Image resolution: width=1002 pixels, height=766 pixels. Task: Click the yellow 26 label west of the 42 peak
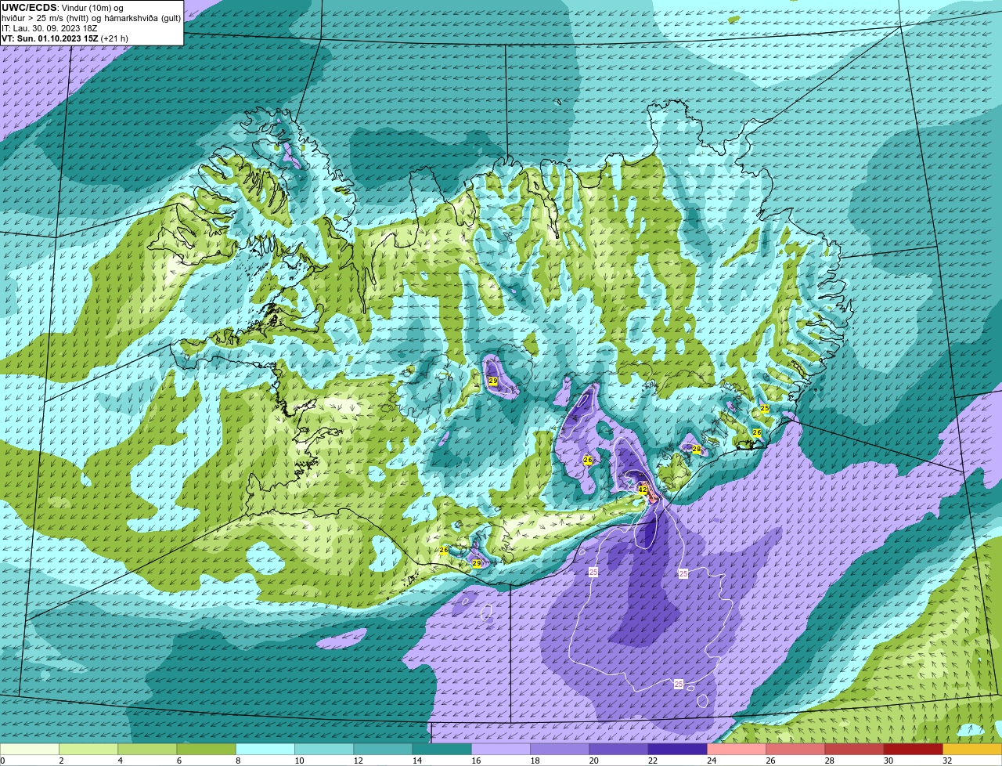coord(588,460)
